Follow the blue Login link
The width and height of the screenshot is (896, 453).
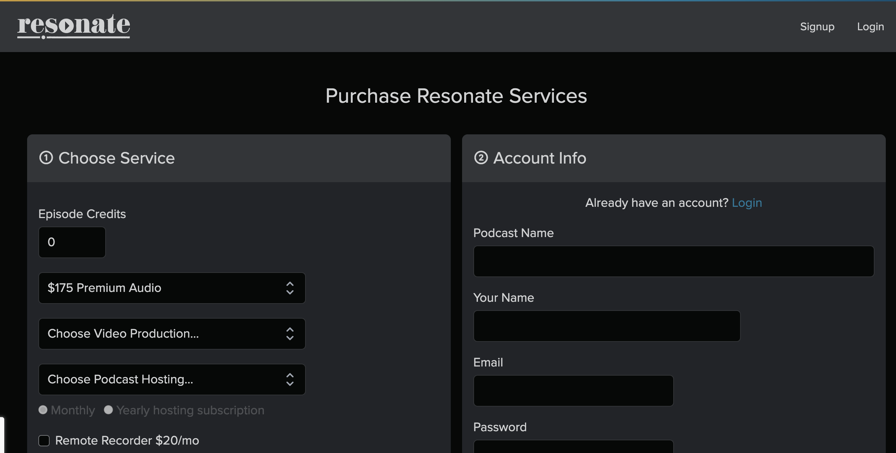746,203
